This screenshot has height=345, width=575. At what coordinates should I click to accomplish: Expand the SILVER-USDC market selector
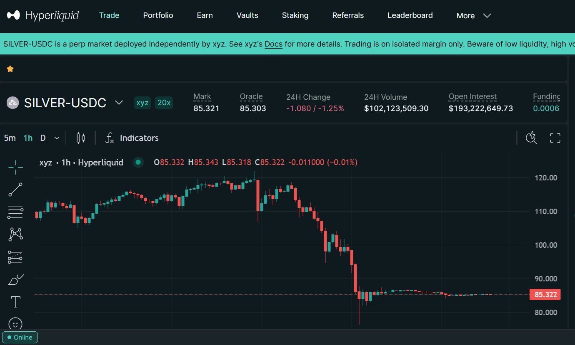(x=119, y=103)
